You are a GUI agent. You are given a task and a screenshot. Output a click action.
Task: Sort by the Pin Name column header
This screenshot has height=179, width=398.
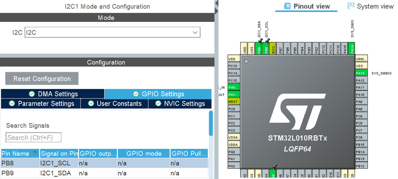(20, 154)
